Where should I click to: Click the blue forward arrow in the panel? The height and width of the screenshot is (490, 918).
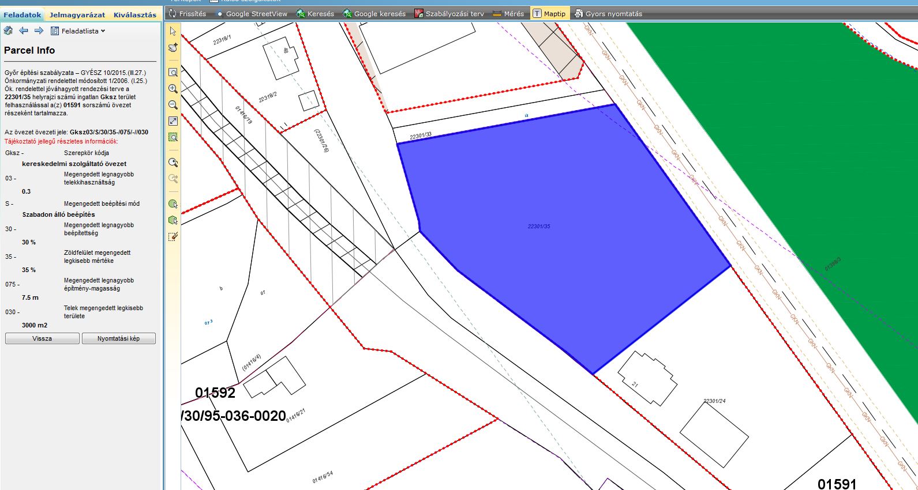[x=39, y=31]
